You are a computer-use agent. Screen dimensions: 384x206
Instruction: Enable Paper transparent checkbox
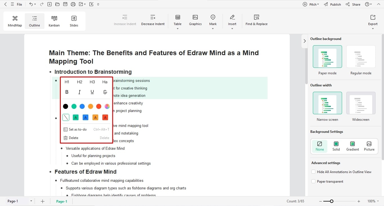pos(313,181)
